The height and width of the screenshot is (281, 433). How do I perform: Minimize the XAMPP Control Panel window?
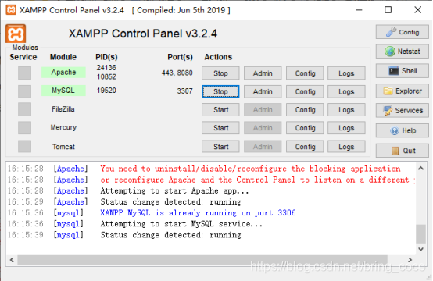pyautogui.click(x=359, y=10)
